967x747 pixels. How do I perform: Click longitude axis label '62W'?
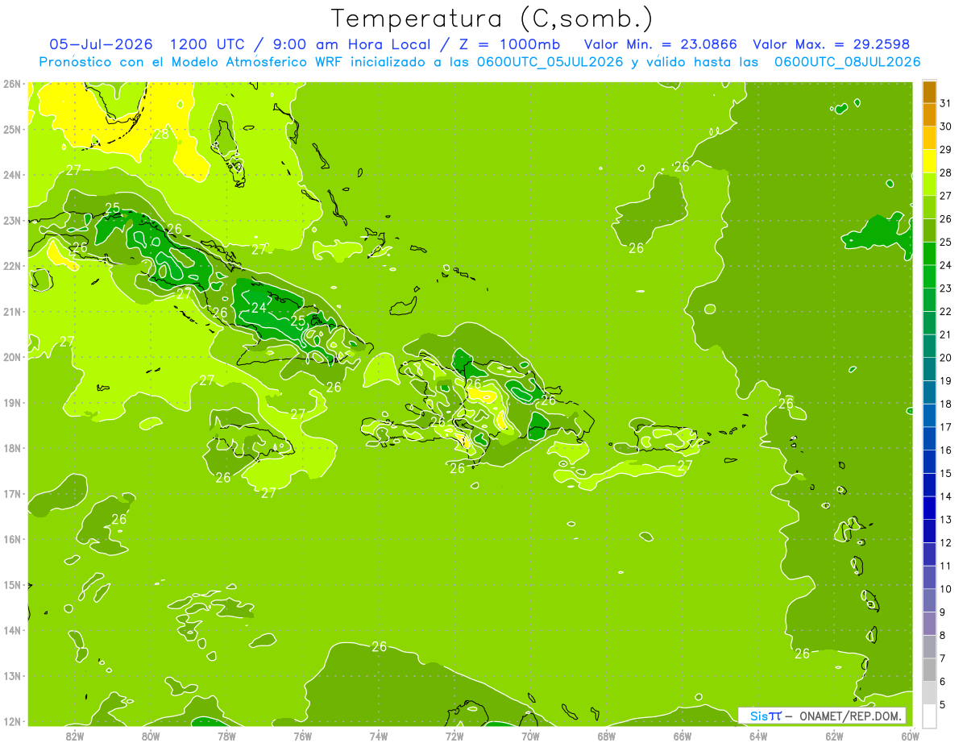point(835,736)
